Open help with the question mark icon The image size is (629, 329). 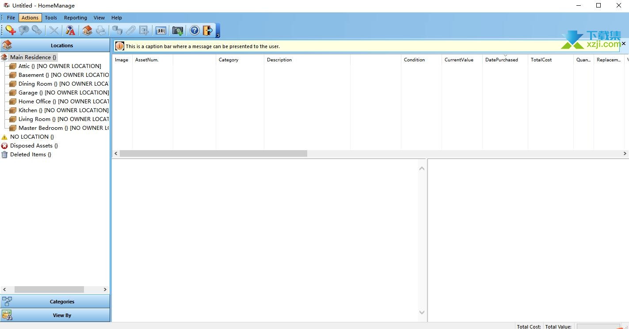point(194,30)
